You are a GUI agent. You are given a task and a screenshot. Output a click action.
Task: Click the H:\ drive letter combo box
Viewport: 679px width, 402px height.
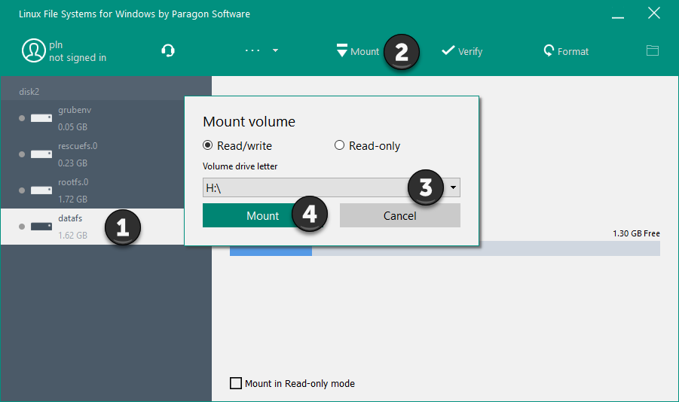click(x=301, y=187)
